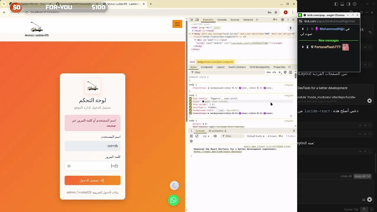Open the DOM Breakpoints tab

[x=260, y=67]
